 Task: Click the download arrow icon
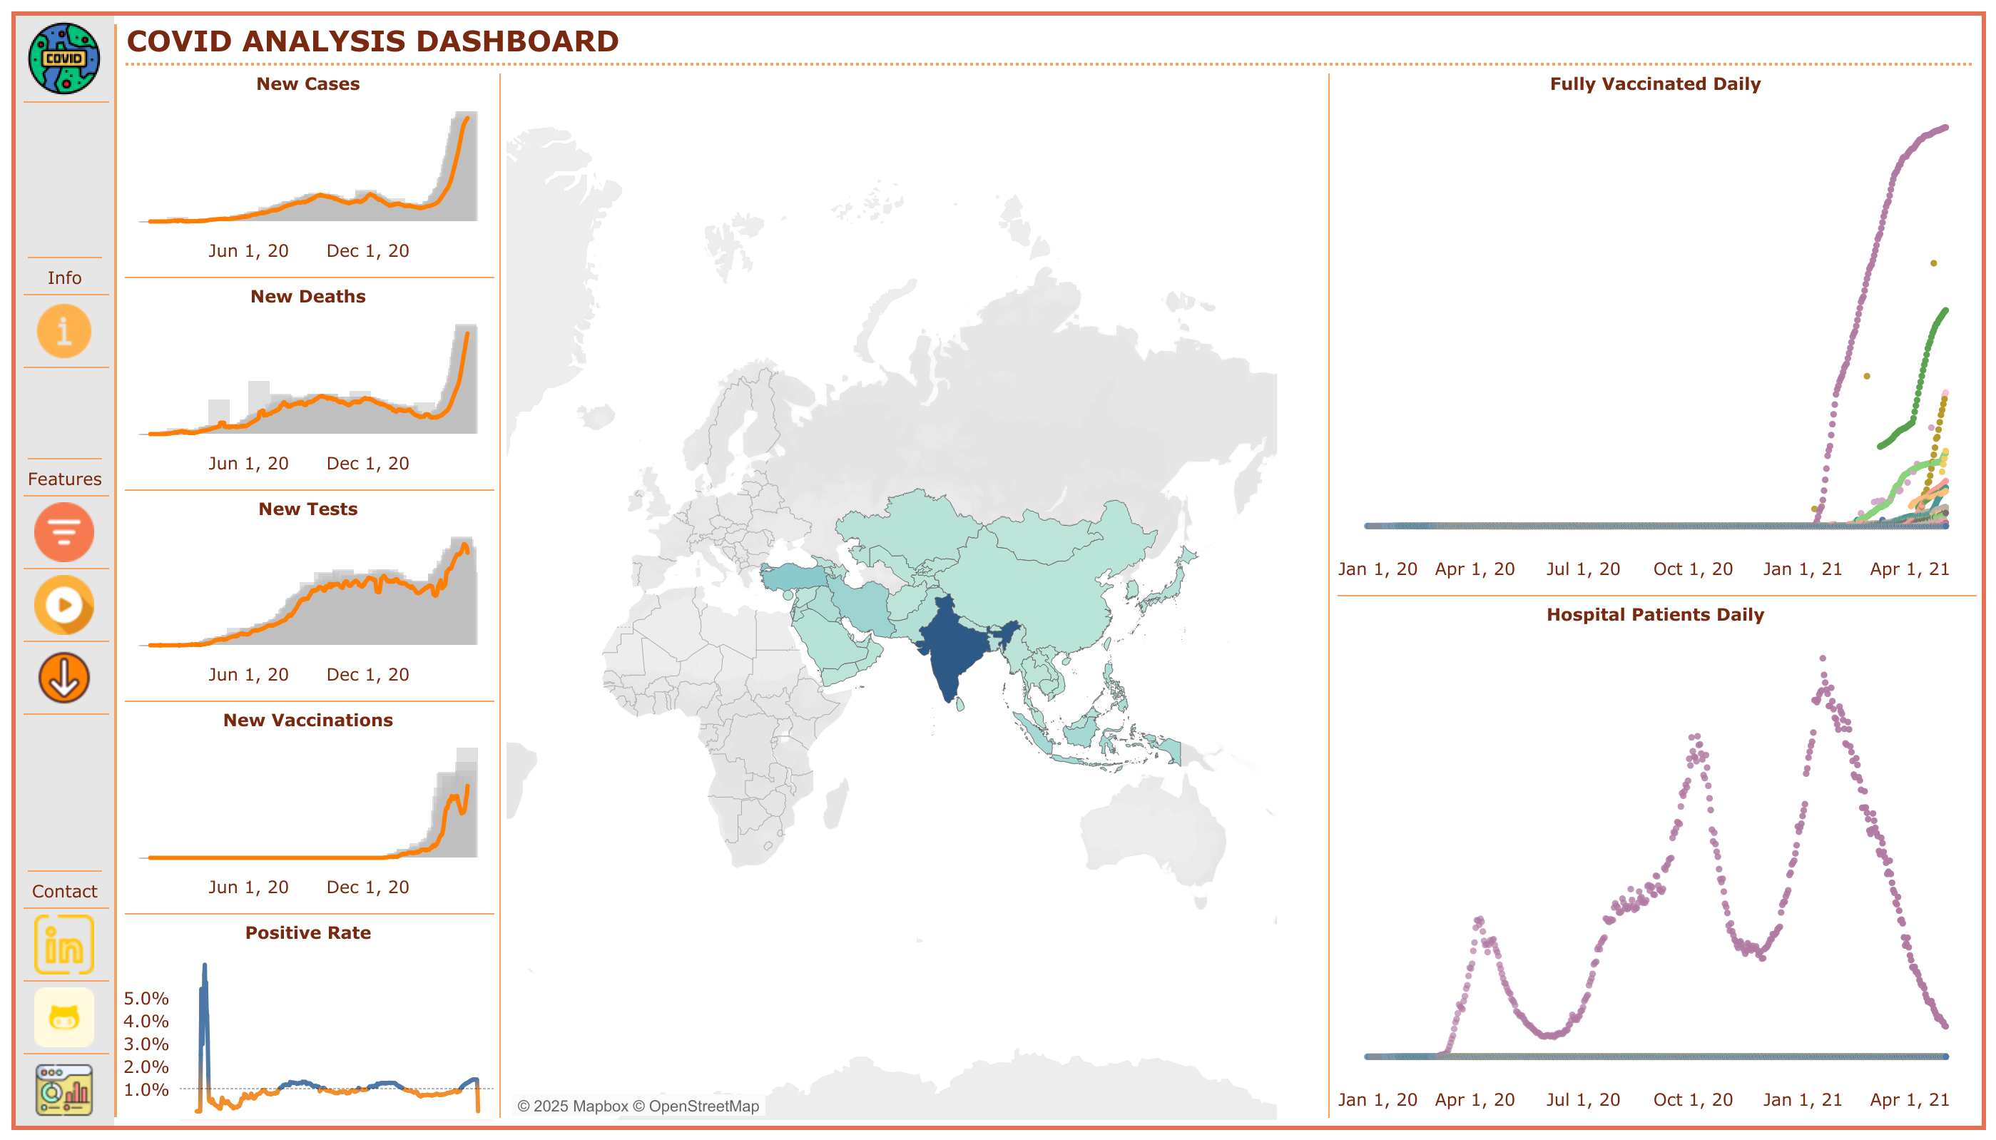[64, 678]
